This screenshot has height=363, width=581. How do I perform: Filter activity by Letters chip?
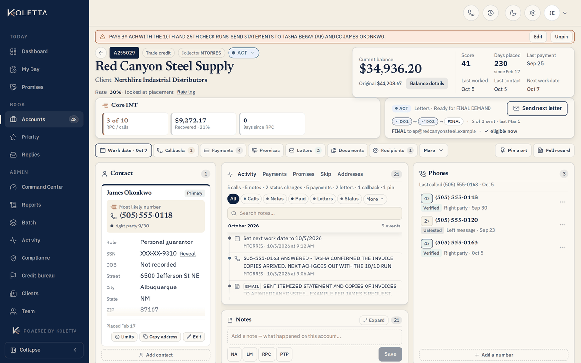(x=322, y=199)
